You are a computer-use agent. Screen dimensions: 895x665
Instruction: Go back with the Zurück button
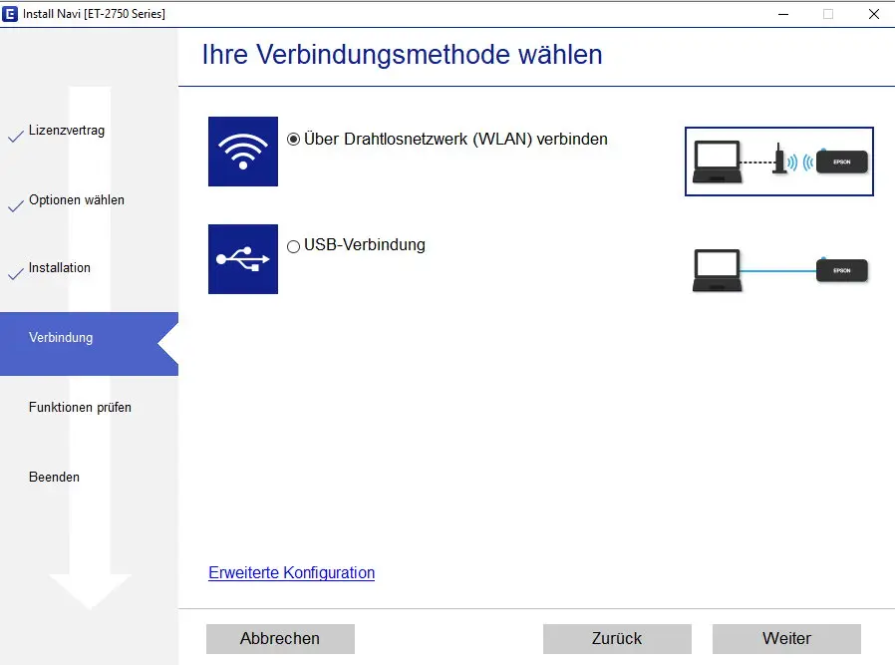(x=617, y=639)
